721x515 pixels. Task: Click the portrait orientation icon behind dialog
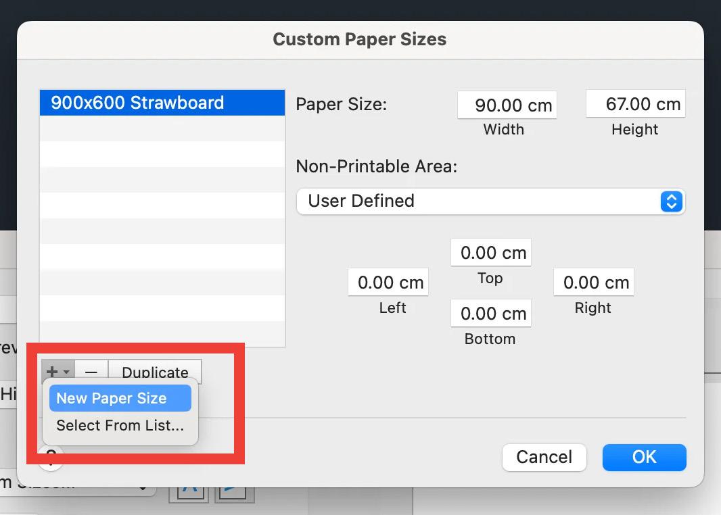[x=189, y=493]
